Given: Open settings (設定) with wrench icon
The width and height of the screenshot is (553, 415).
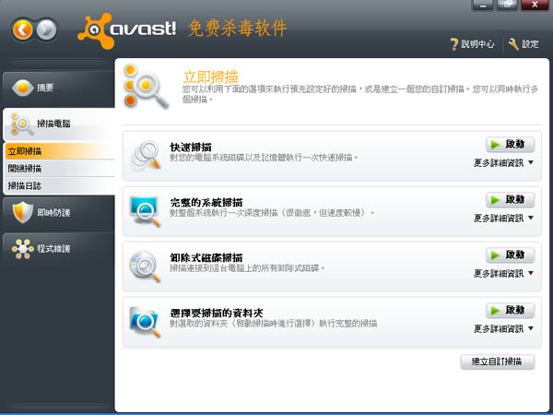Looking at the screenshot, I should coord(523,44).
